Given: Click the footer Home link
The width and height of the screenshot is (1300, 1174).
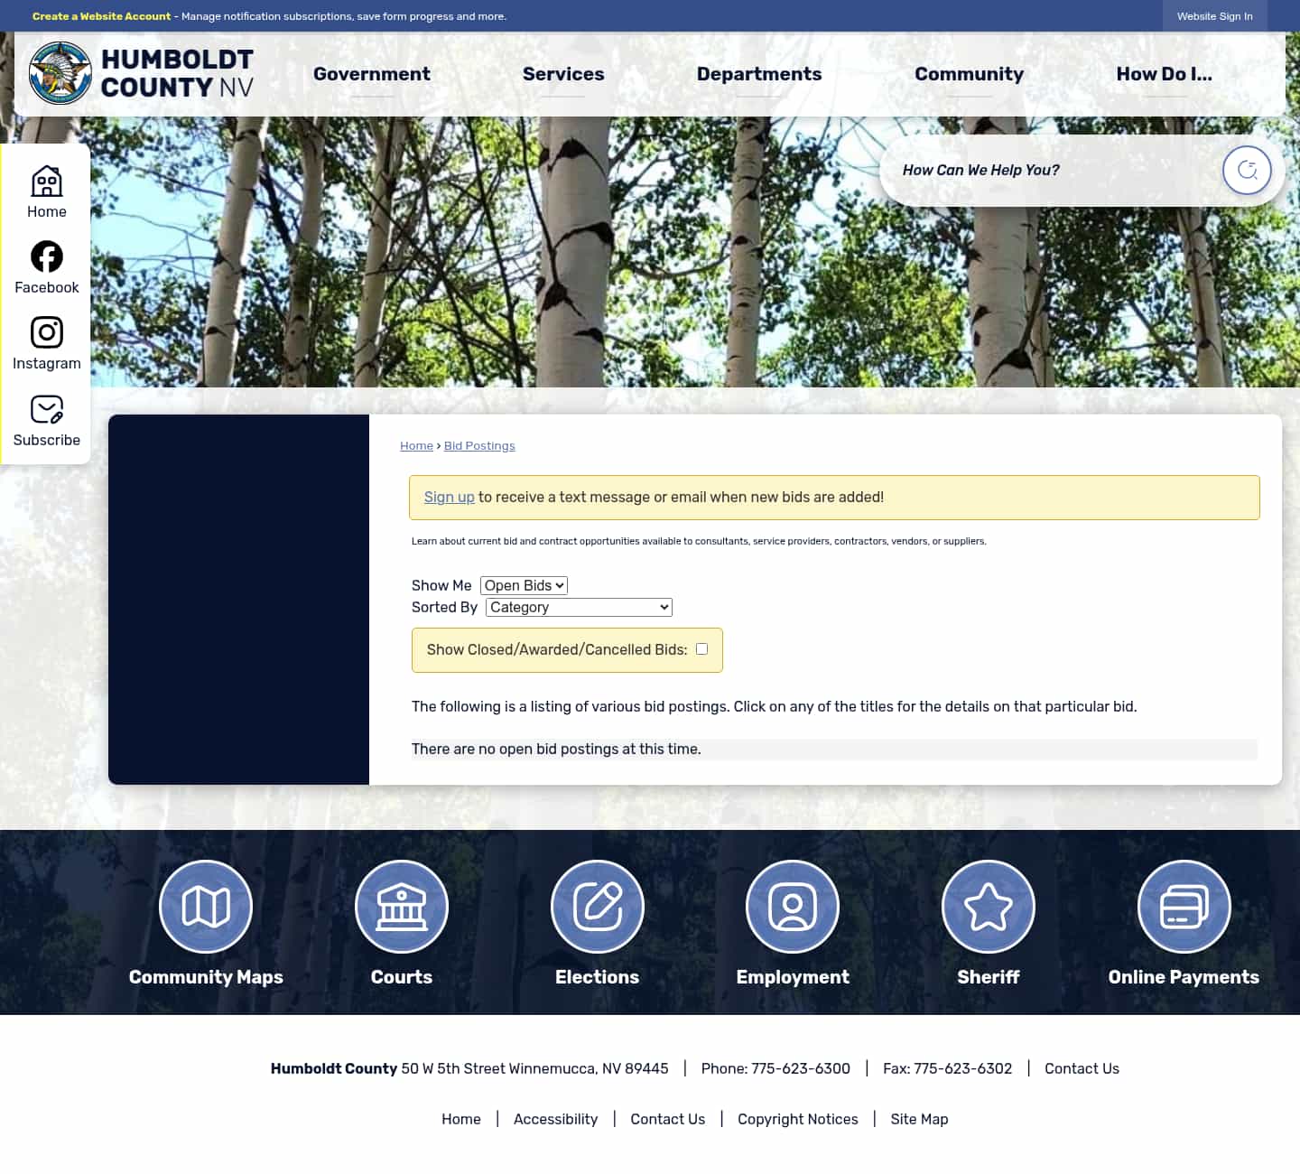Looking at the screenshot, I should click(x=461, y=1119).
